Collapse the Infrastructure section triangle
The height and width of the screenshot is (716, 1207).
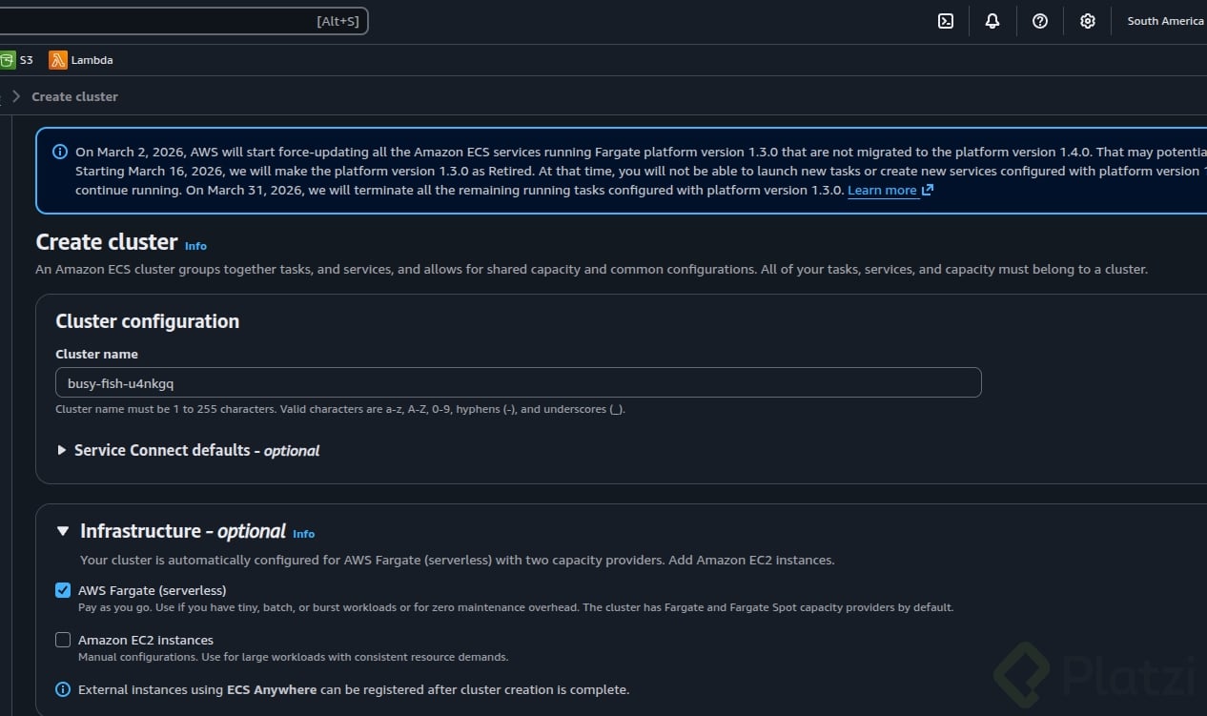tap(63, 531)
